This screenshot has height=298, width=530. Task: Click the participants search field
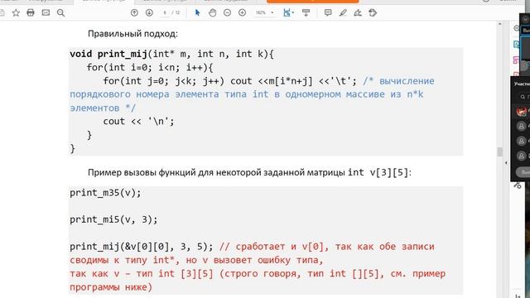tap(523, 97)
